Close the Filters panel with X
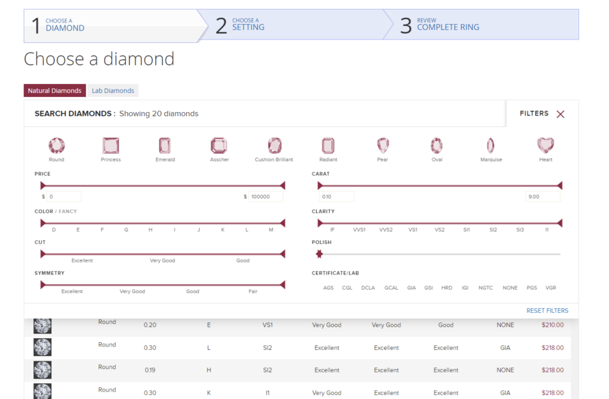The width and height of the screenshot is (609, 399). coord(560,114)
